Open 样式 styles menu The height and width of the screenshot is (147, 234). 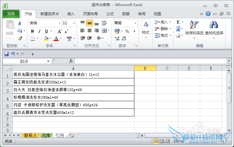pos(146,29)
